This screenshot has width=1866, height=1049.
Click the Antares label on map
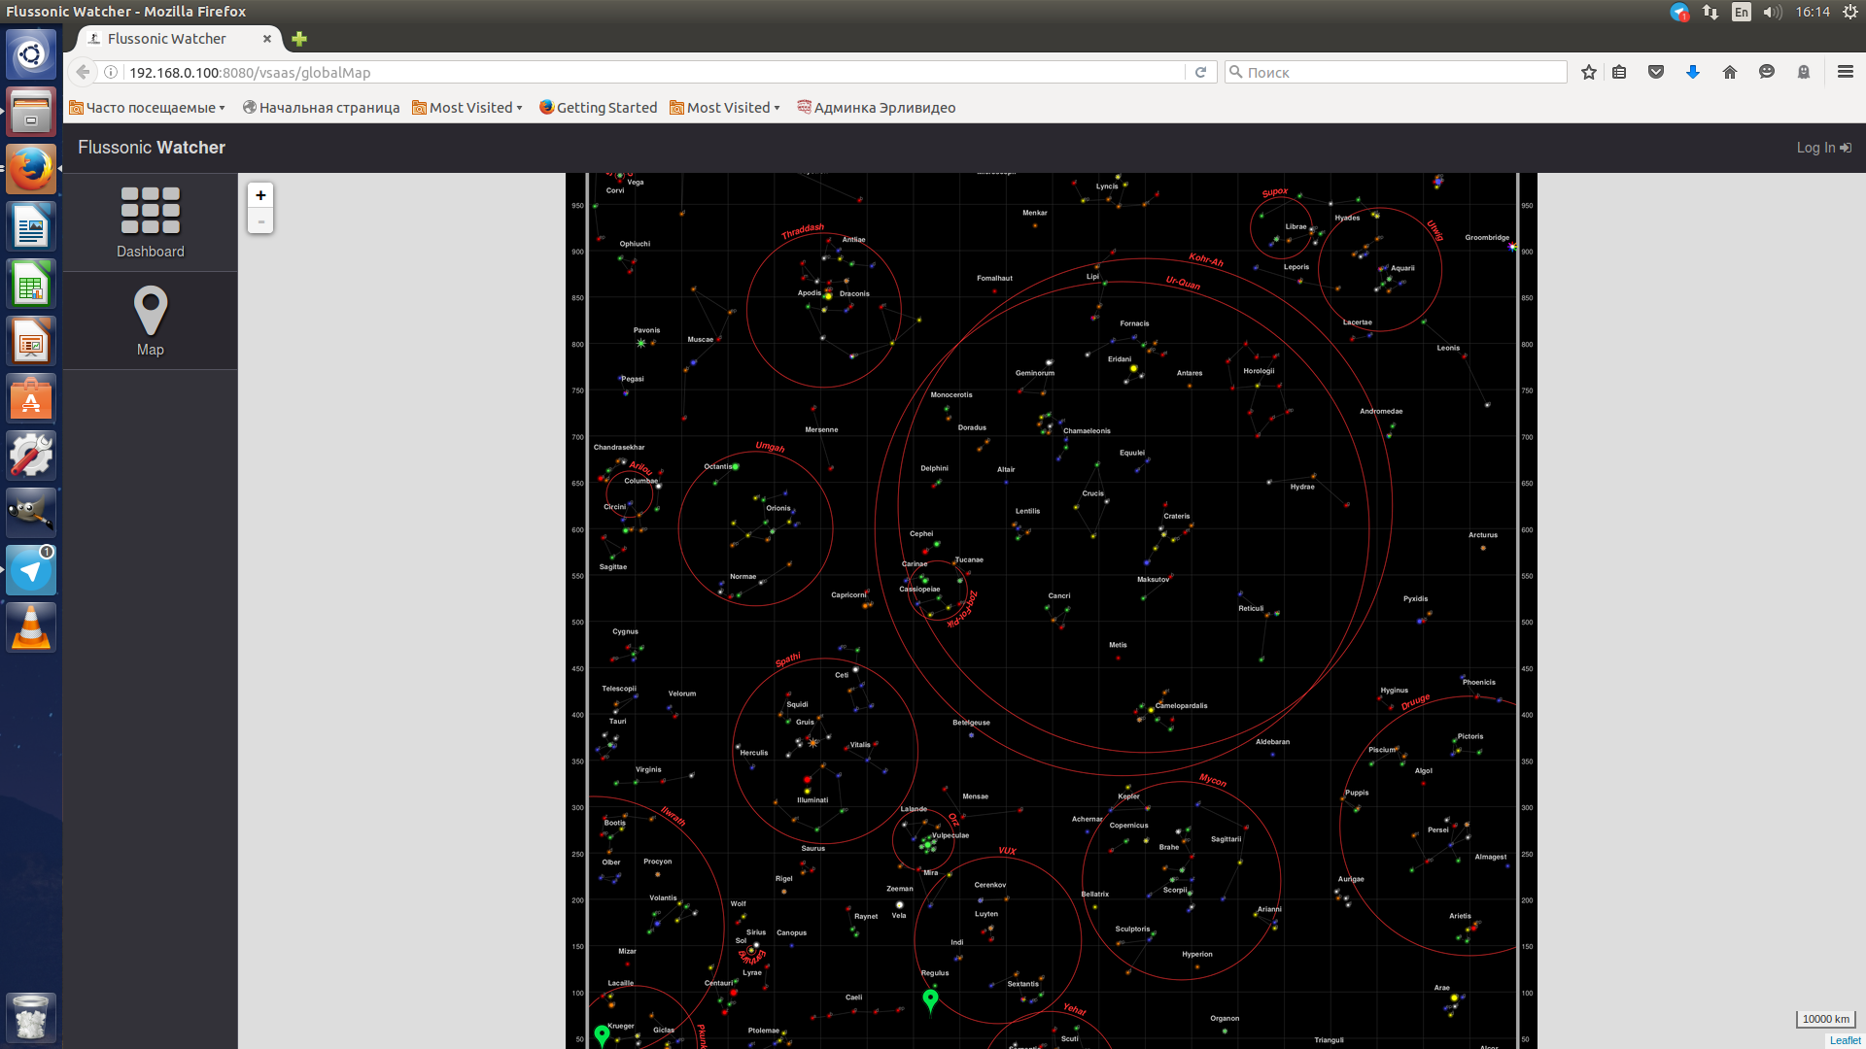click(x=1190, y=373)
